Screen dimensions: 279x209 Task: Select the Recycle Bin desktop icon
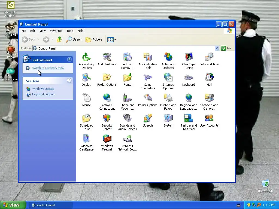[x=265, y=186]
